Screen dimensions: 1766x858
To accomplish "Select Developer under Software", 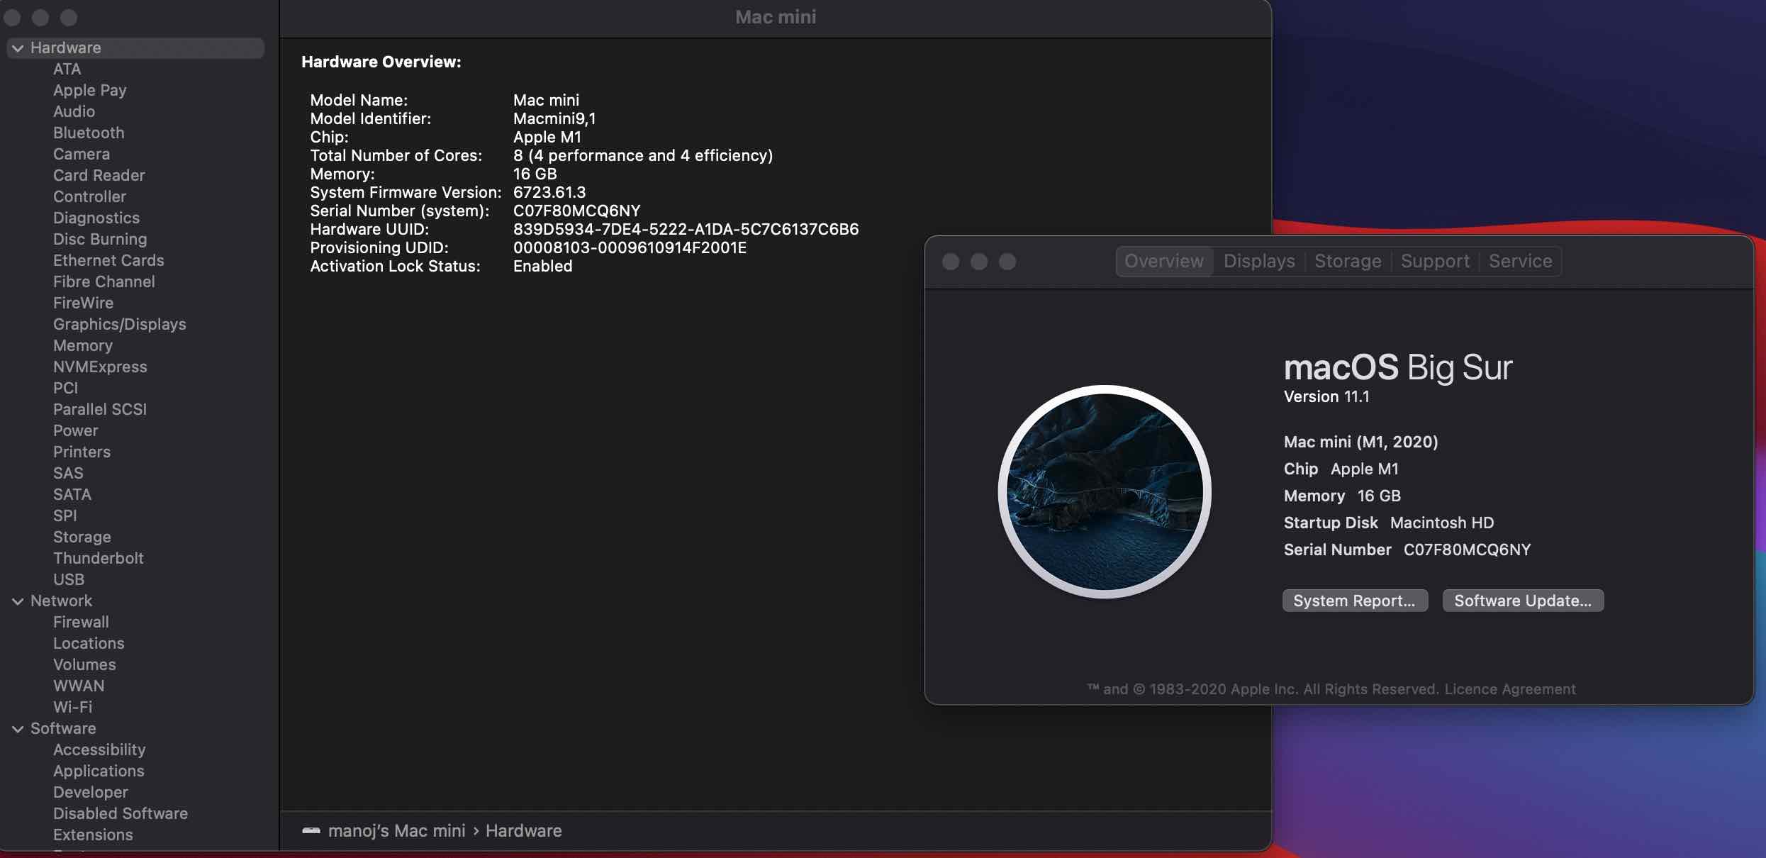I will pyautogui.click(x=90, y=792).
